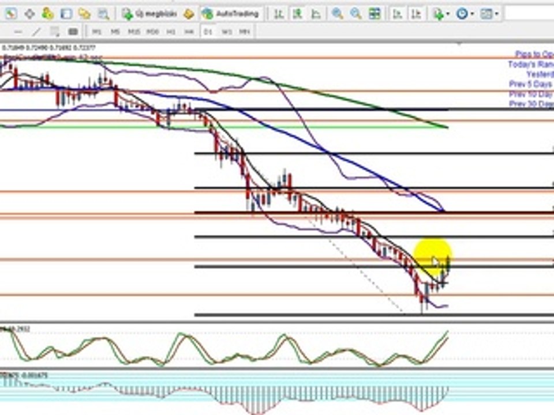Viewport: 554px width, 415px height.
Task: Open the Strategy Tester magnifier icon
Action: click(x=103, y=14)
